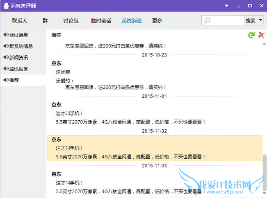Click the speaker icon beside 新闻资讯
The height and width of the screenshot is (198, 267).
click(x=6, y=58)
